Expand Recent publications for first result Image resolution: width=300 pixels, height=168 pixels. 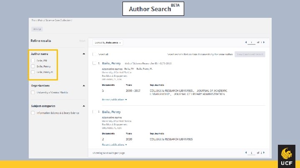(x=114, y=100)
